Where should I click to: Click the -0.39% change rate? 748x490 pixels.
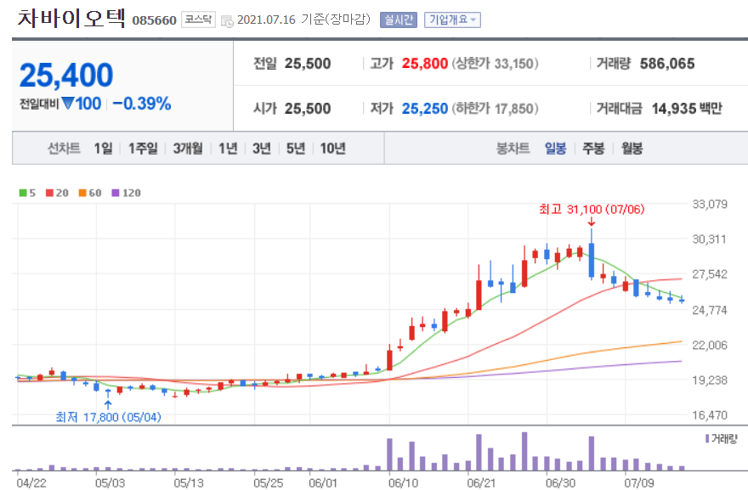point(142,104)
